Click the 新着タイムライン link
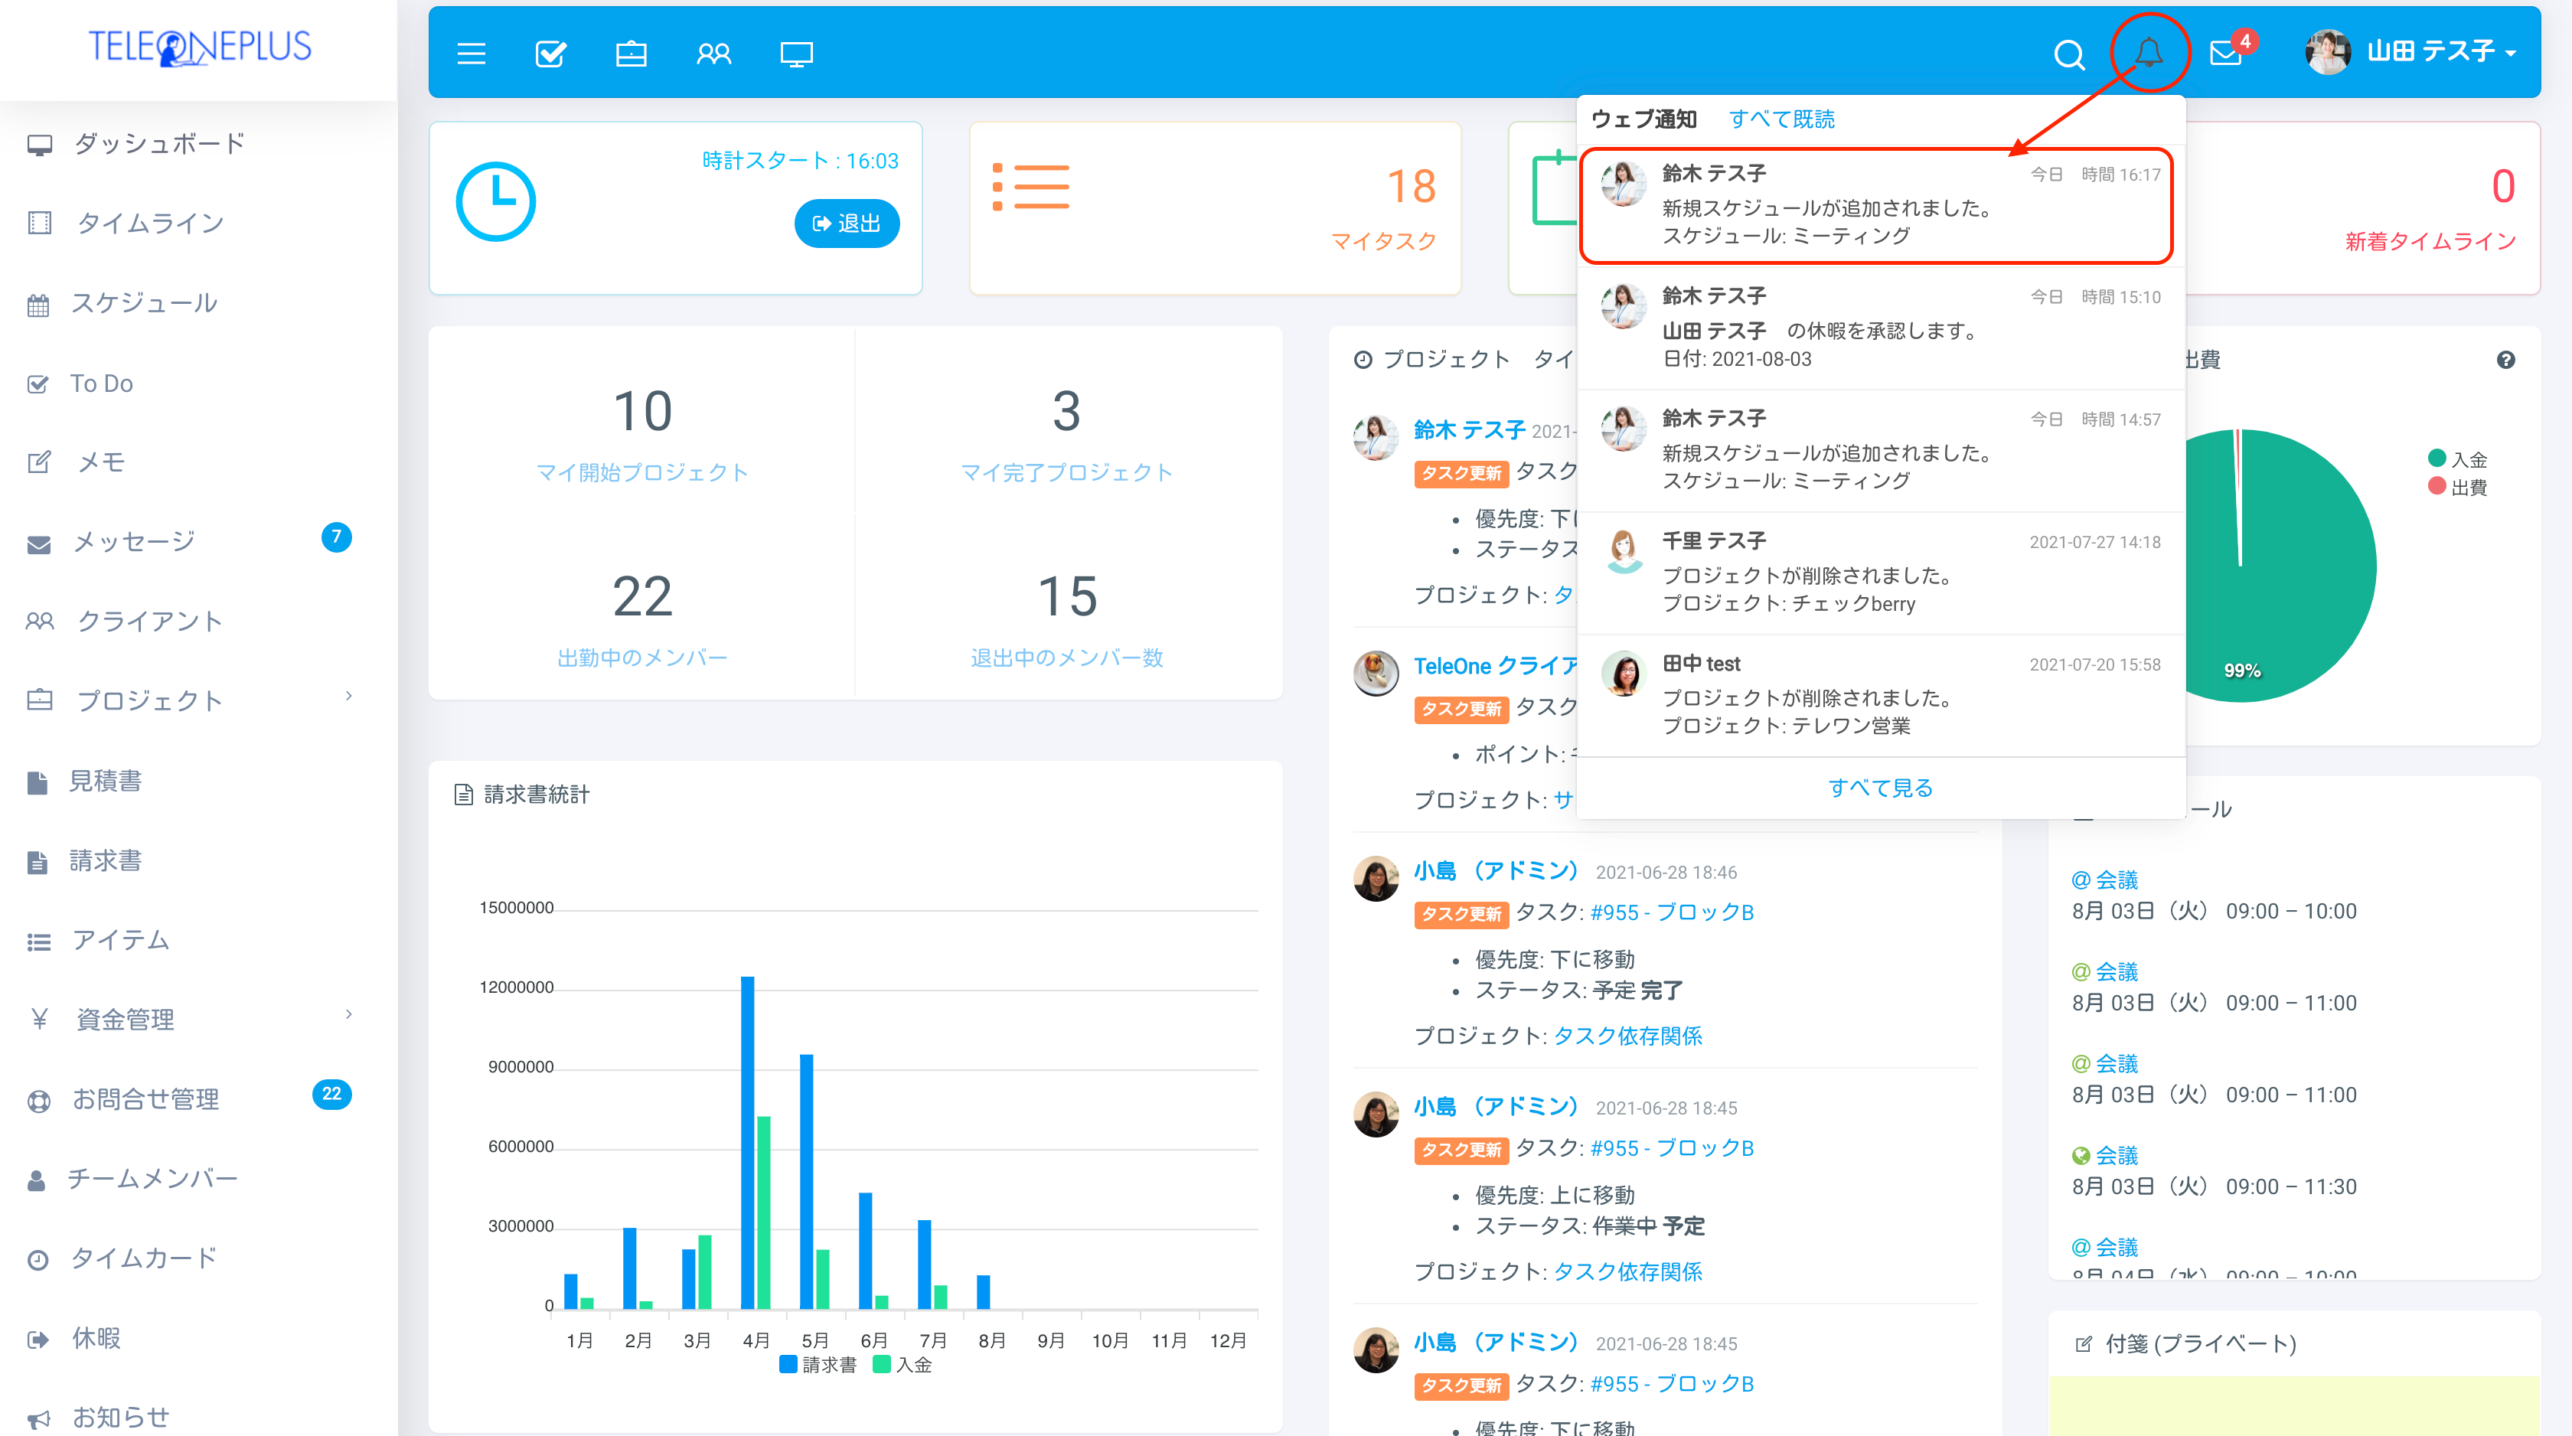The height and width of the screenshot is (1436, 2572). (x=2430, y=240)
